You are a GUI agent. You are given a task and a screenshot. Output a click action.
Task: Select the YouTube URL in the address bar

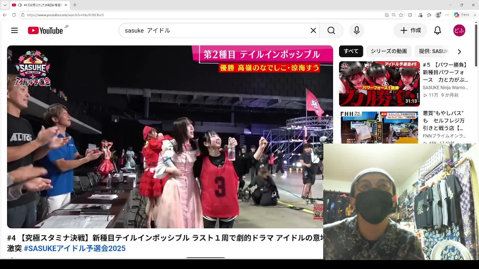click(x=65, y=15)
